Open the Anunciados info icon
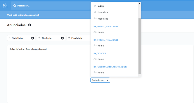Viewport: 194px width, 103px height. 30,25
